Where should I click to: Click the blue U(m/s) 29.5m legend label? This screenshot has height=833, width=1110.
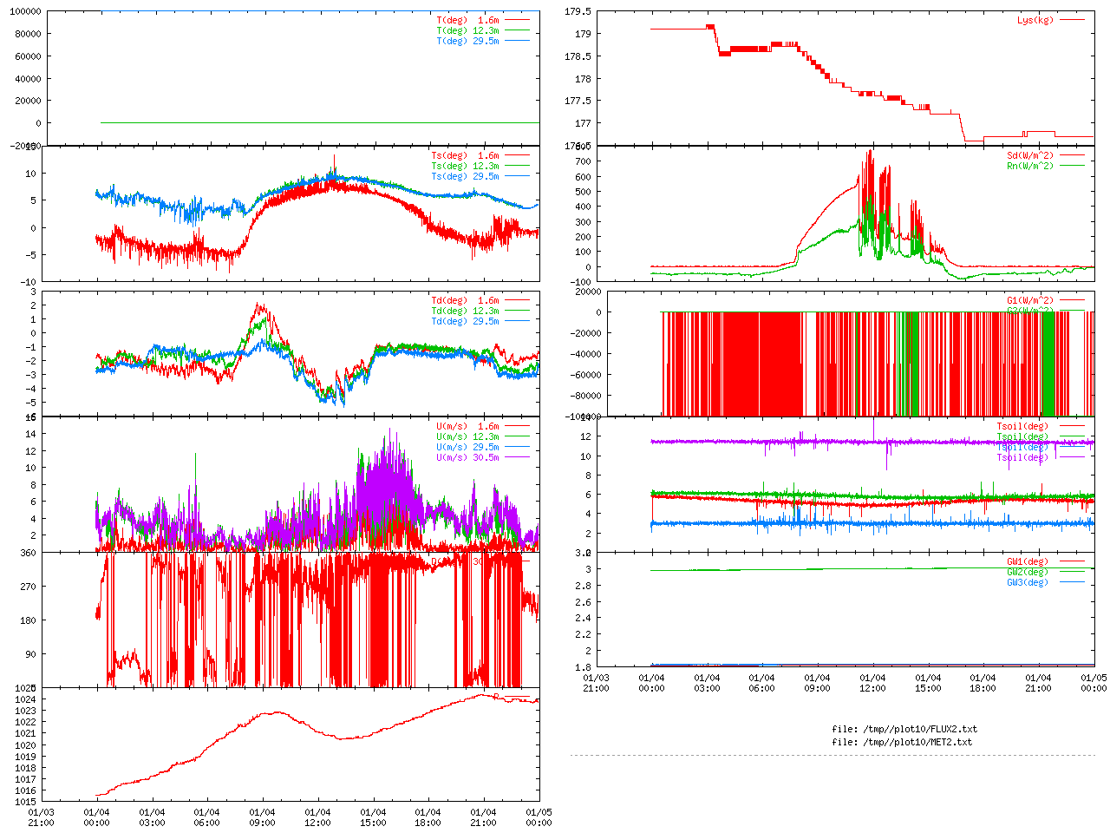[467, 447]
